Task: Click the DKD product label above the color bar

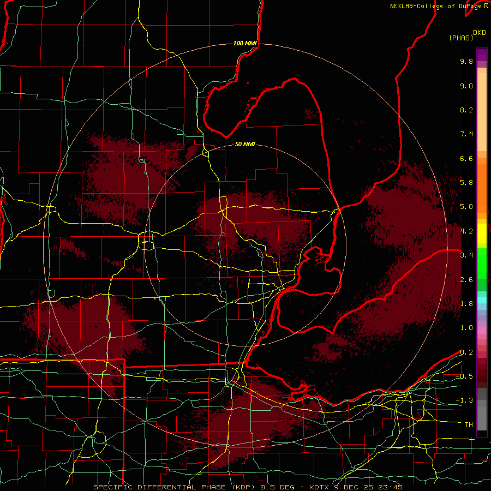Action: tap(480, 33)
